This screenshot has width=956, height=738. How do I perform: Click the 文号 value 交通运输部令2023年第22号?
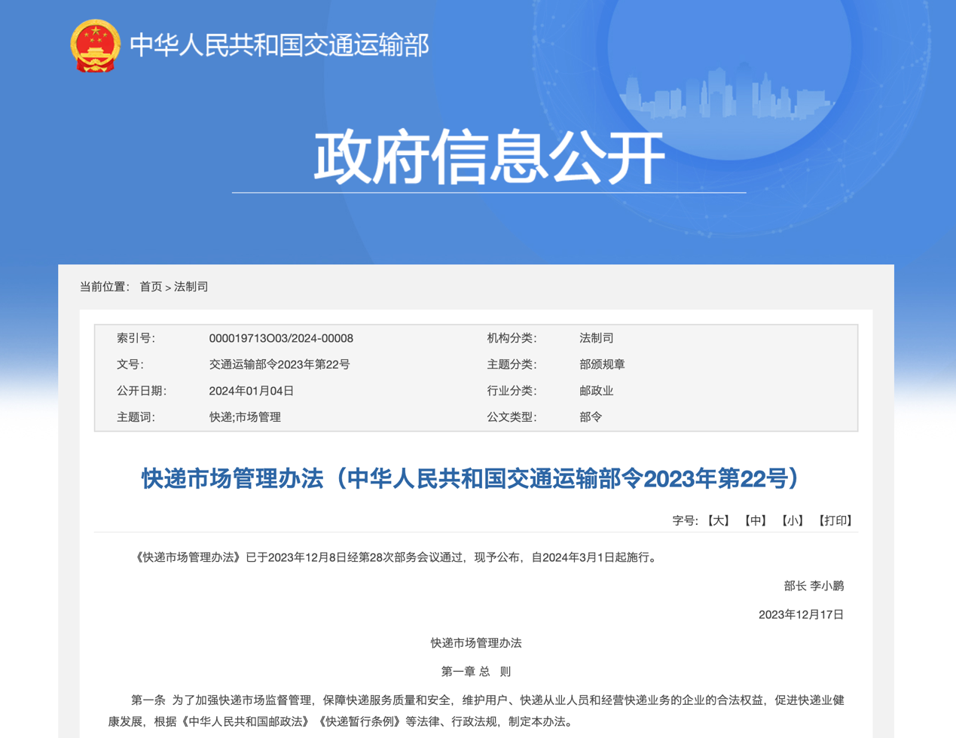[279, 364]
